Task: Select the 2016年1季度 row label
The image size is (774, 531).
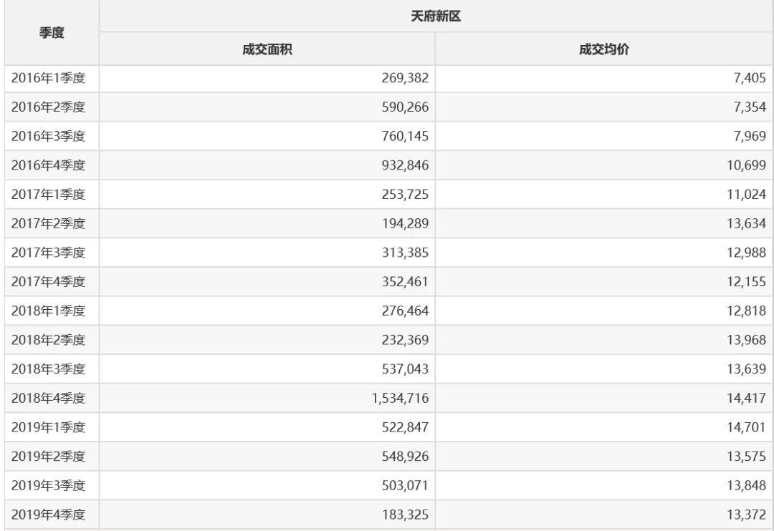Action: coord(49,78)
